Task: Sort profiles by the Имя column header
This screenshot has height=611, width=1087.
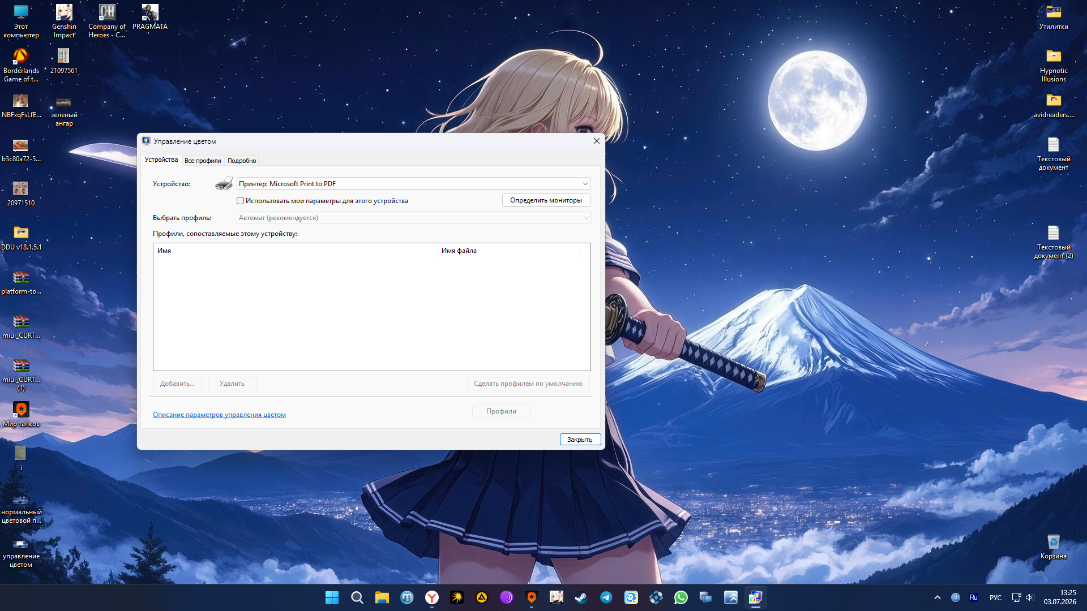Action: (295, 251)
